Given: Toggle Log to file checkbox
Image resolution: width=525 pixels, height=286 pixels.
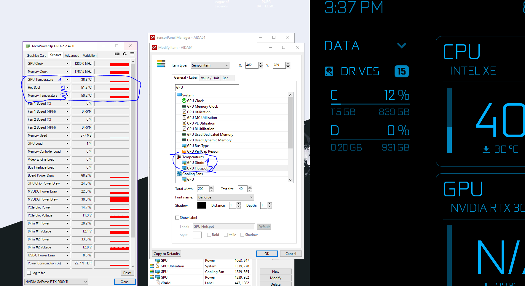Looking at the screenshot, I should tap(29, 273).
